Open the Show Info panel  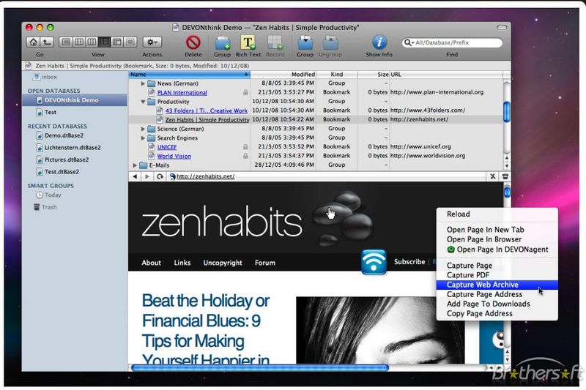379,42
